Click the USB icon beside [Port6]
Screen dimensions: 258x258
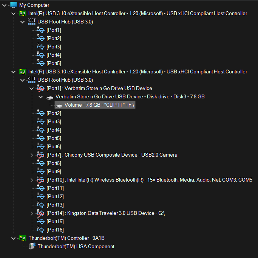40,146
